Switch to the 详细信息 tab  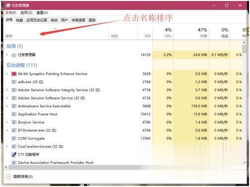click(x=78, y=20)
